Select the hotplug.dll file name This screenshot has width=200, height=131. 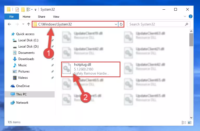coord(82,65)
